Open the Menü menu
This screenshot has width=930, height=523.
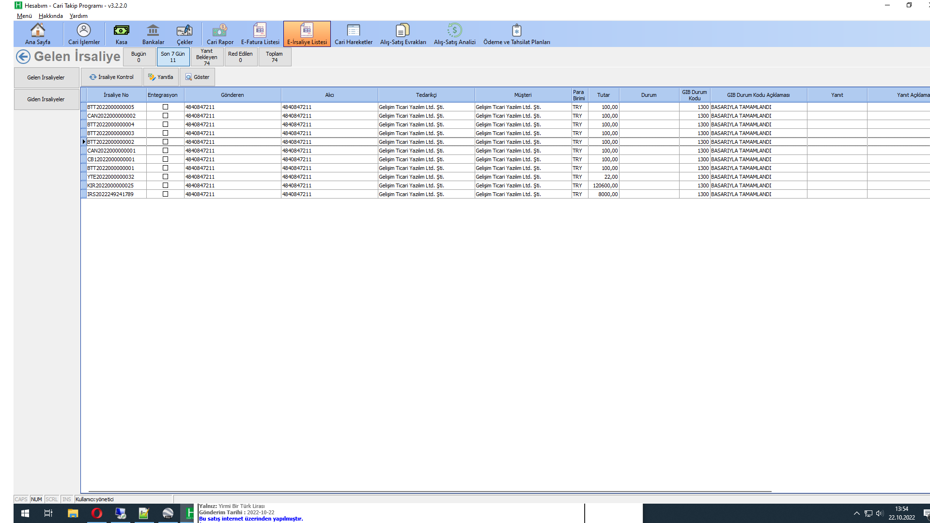pos(24,16)
